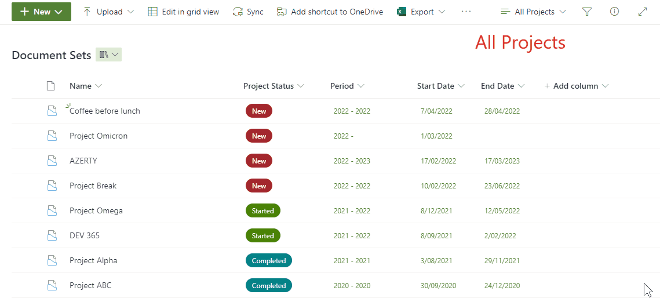Click end date 2/02/2022

(500, 236)
